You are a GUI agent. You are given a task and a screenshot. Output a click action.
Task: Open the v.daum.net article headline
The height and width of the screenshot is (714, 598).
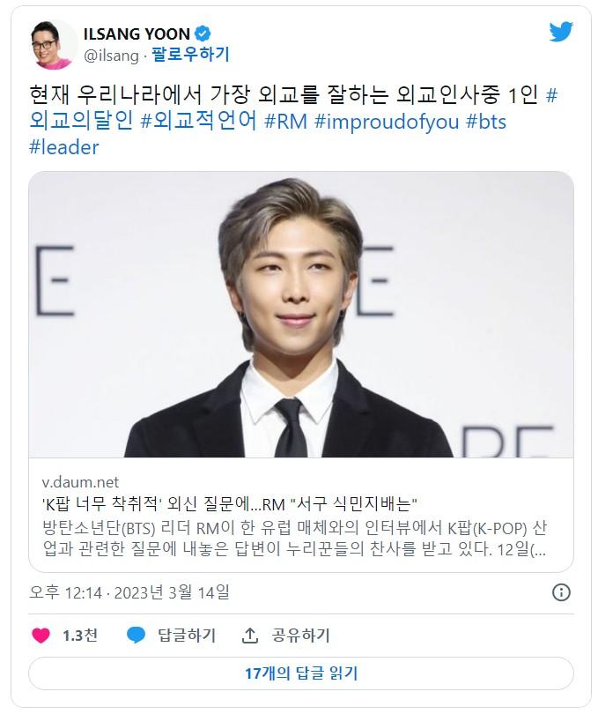pos(229,503)
